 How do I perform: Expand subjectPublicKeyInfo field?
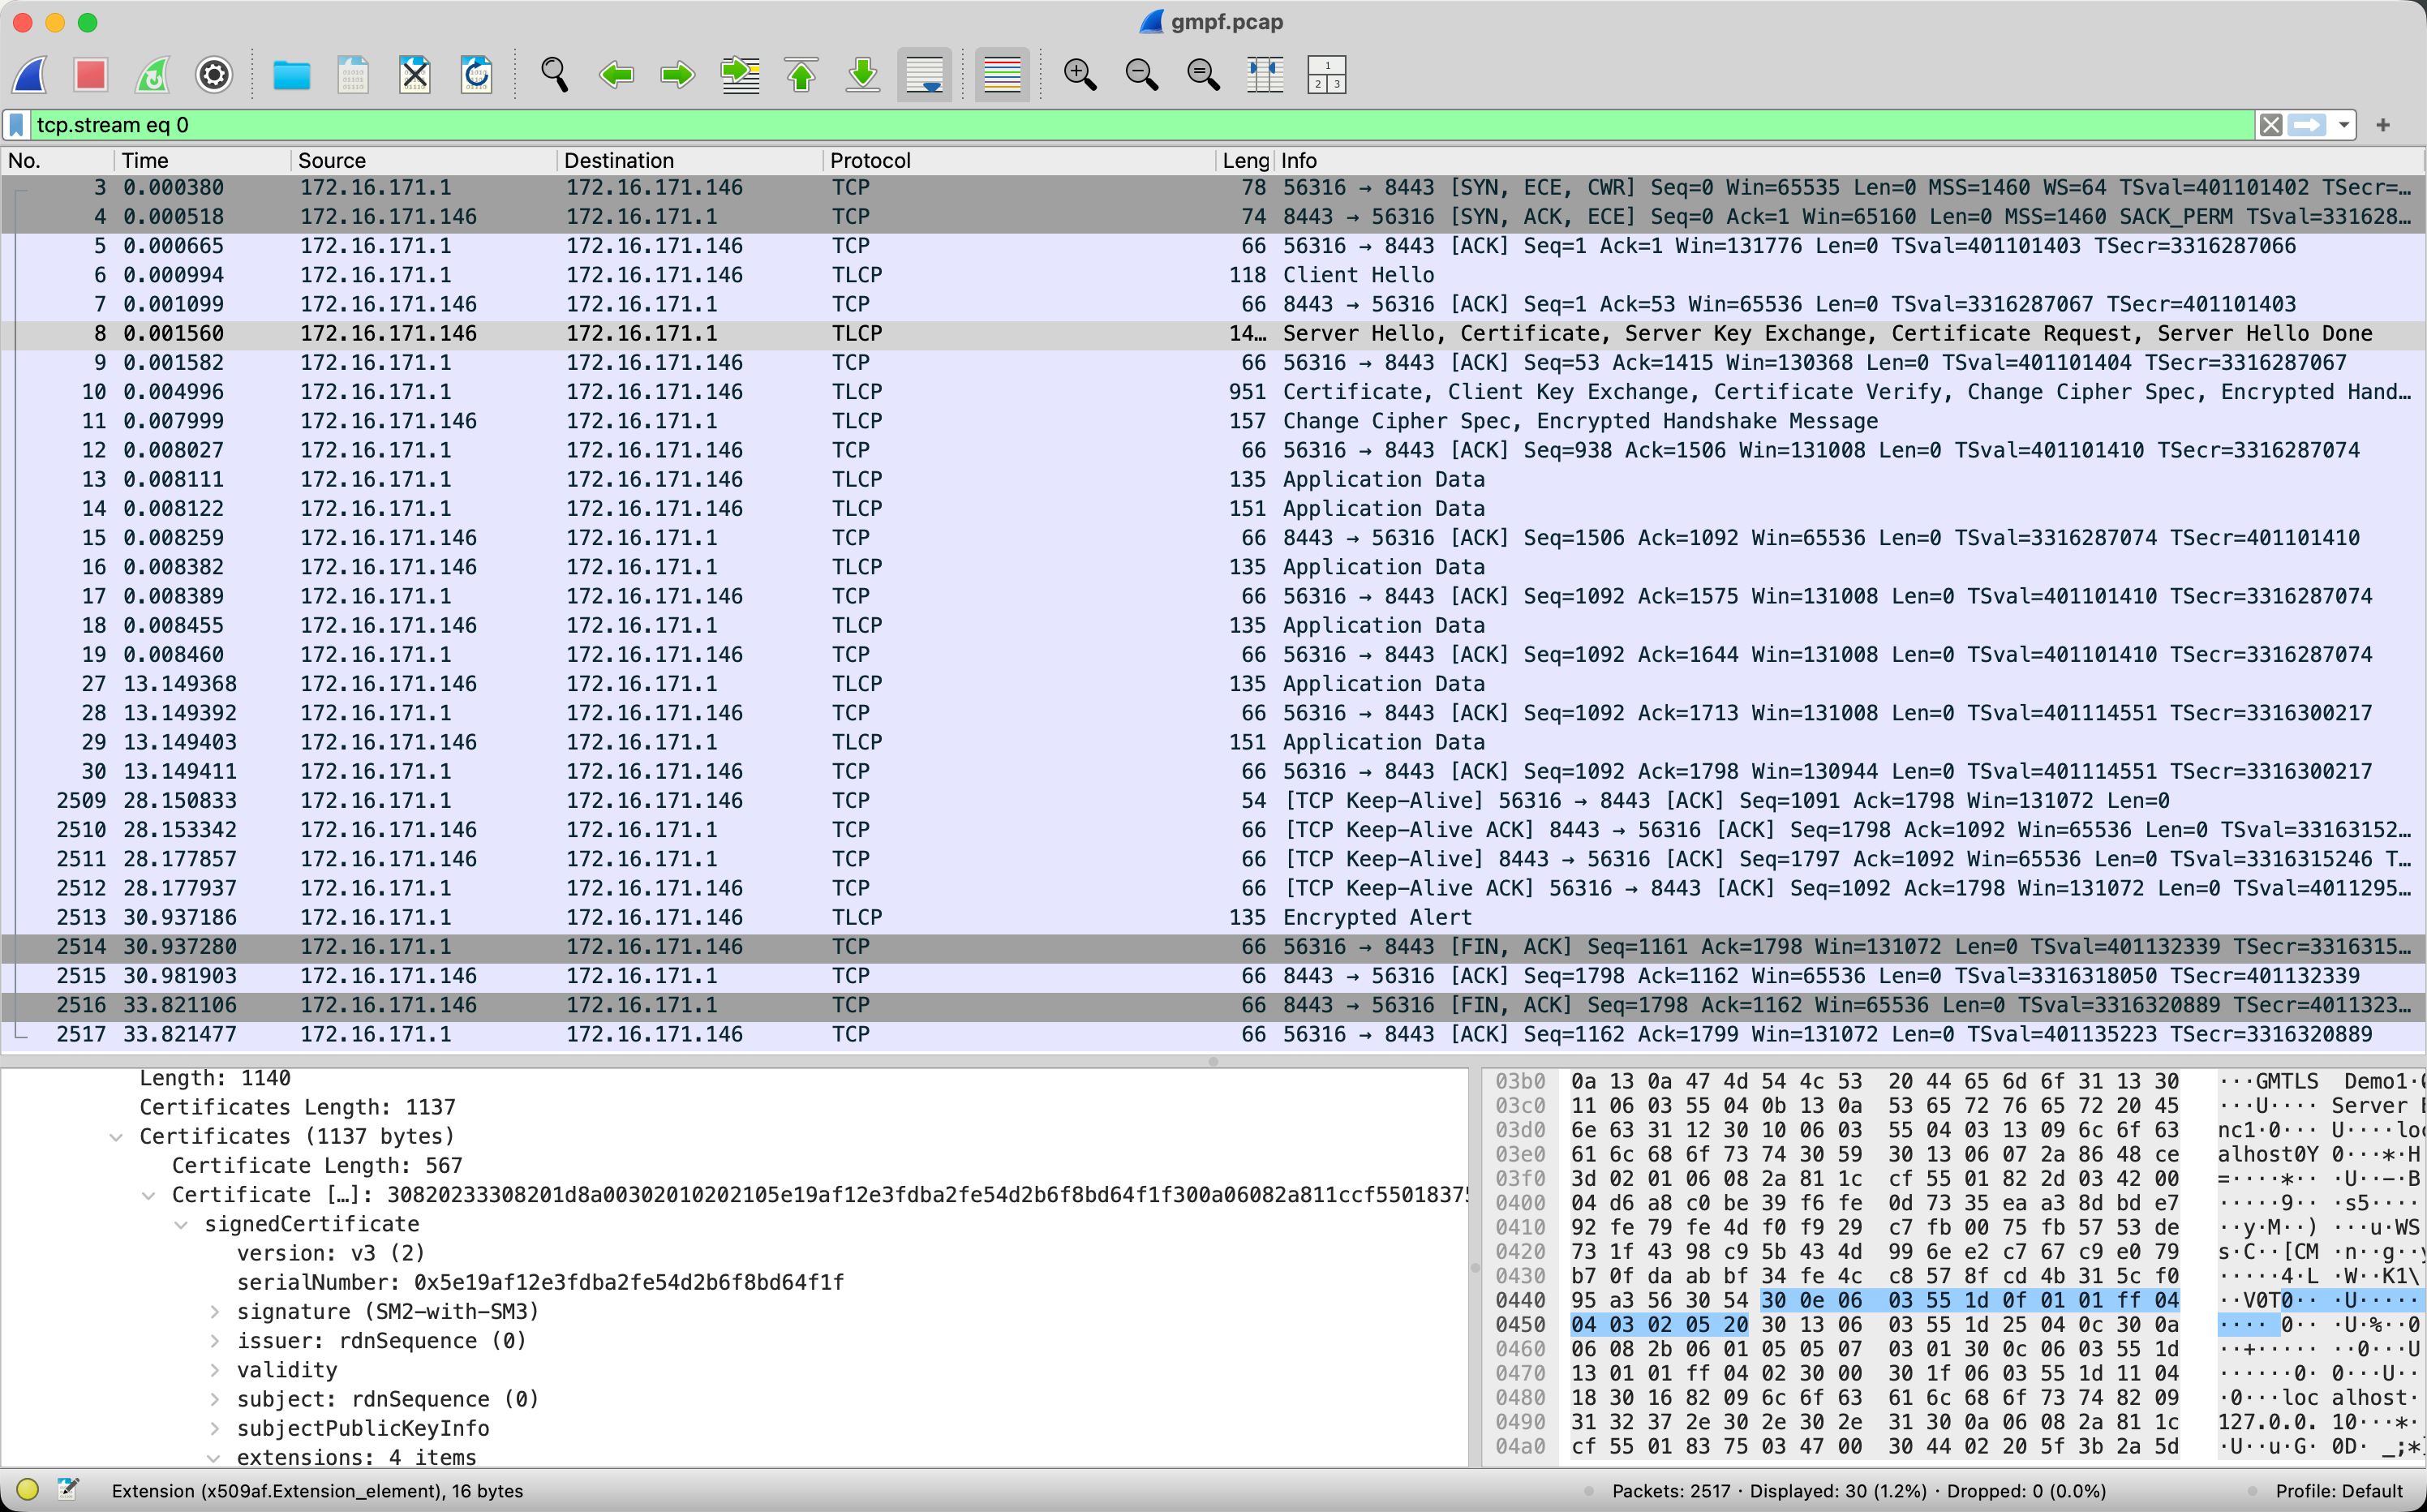pos(215,1428)
